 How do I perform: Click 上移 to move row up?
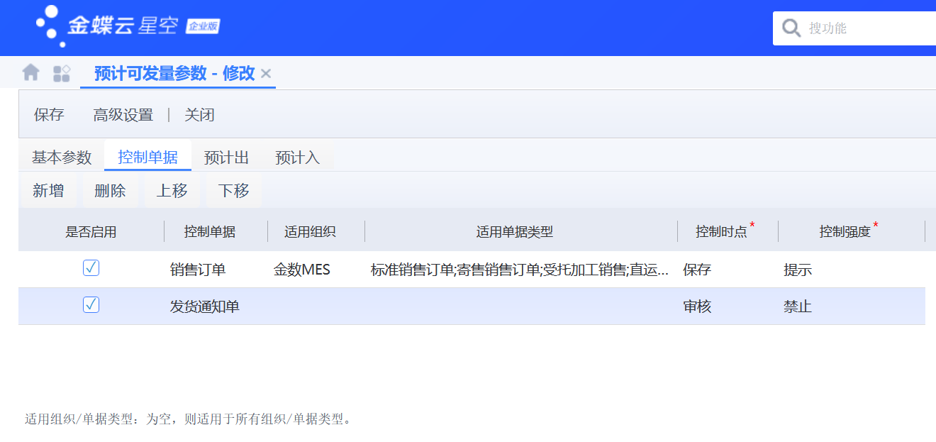point(172,191)
